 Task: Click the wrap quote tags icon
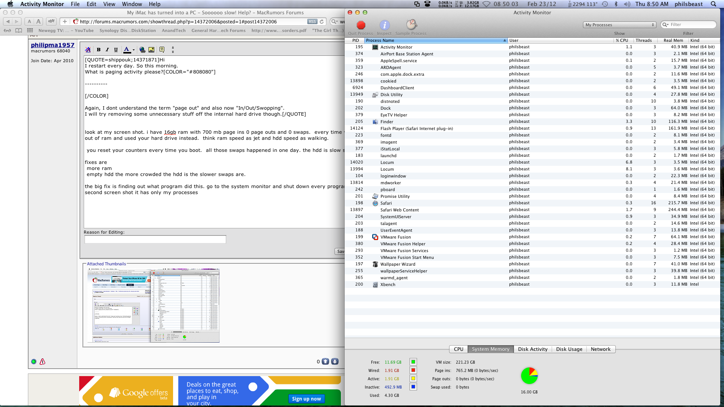tap(162, 50)
